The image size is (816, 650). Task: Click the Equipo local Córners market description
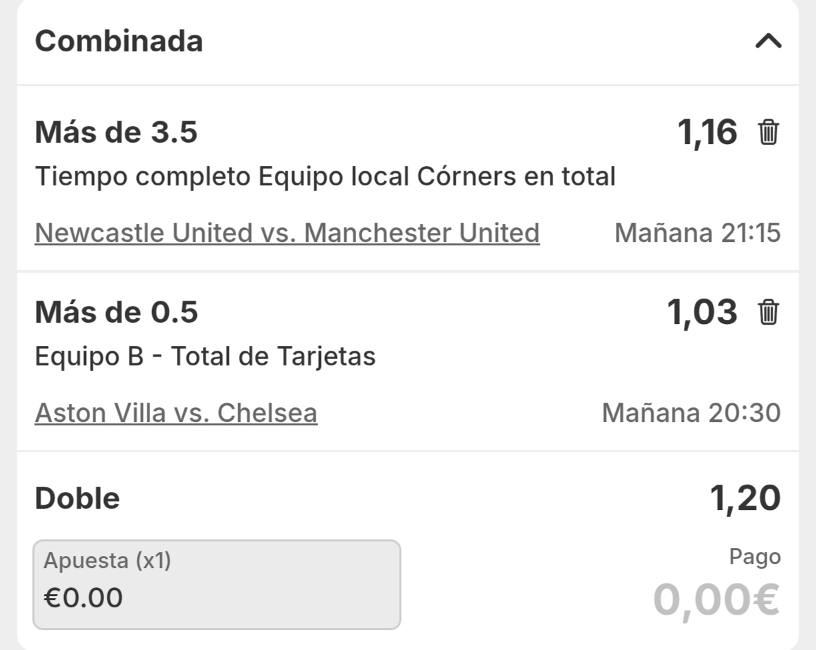[325, 177]
